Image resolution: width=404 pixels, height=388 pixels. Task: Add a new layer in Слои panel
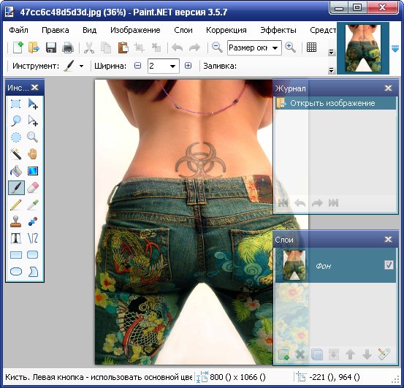coord(283,354)
